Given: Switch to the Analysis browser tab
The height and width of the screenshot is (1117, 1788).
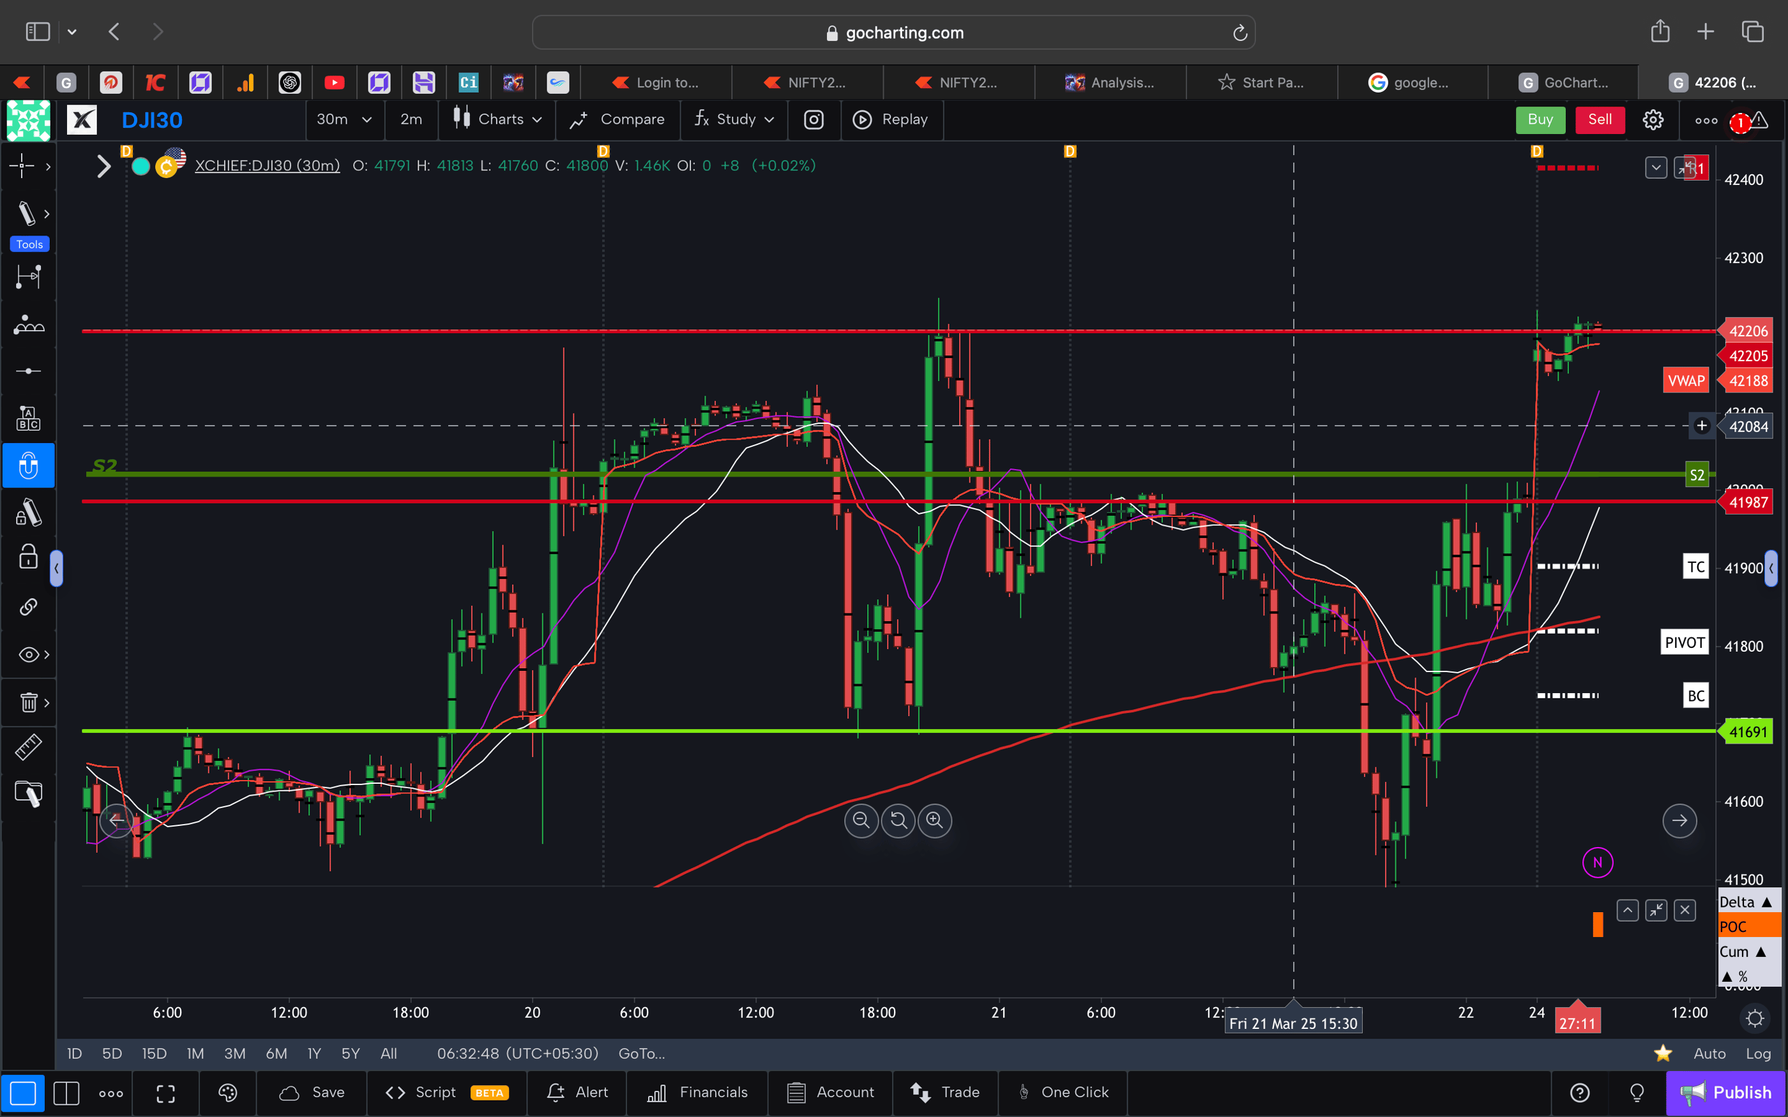Looking at the screenshot, I should (x=1111, y=82).
